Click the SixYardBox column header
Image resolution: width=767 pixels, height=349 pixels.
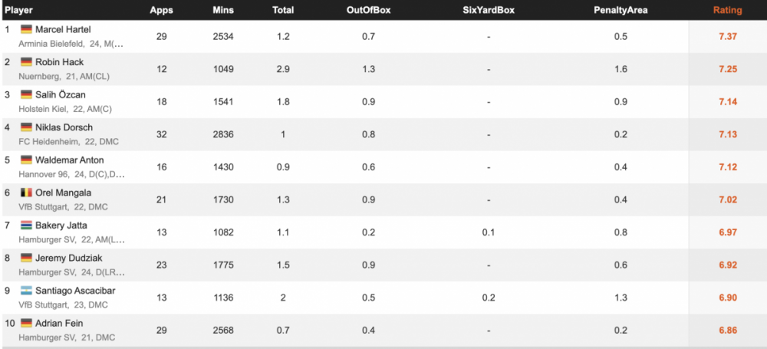(489, 10)
